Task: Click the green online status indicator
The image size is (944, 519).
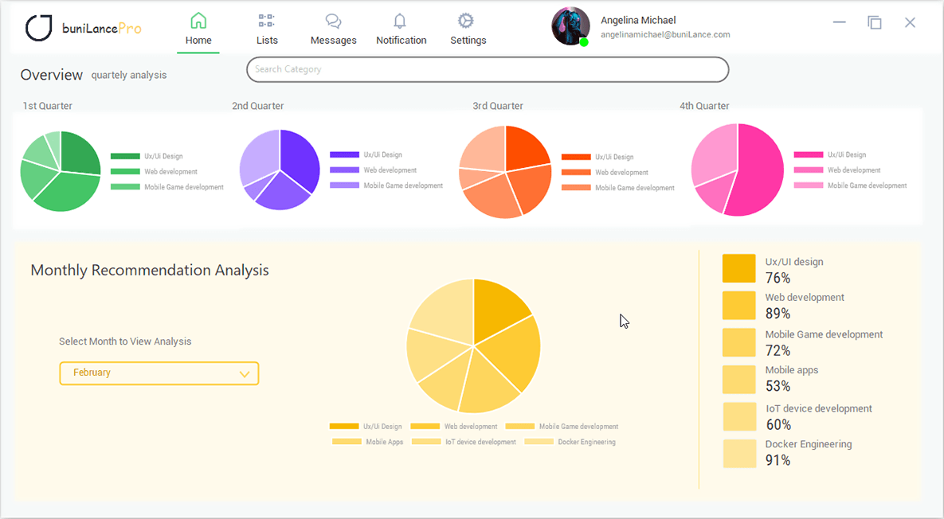Action: (585, 41)
